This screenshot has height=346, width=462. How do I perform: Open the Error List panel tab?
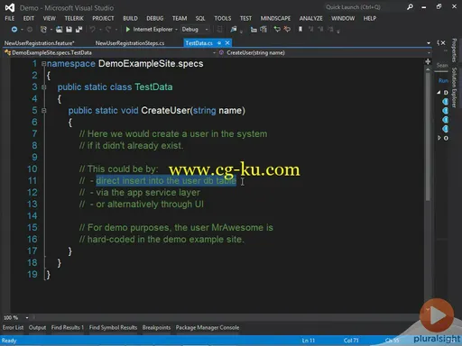coord(14,327)
